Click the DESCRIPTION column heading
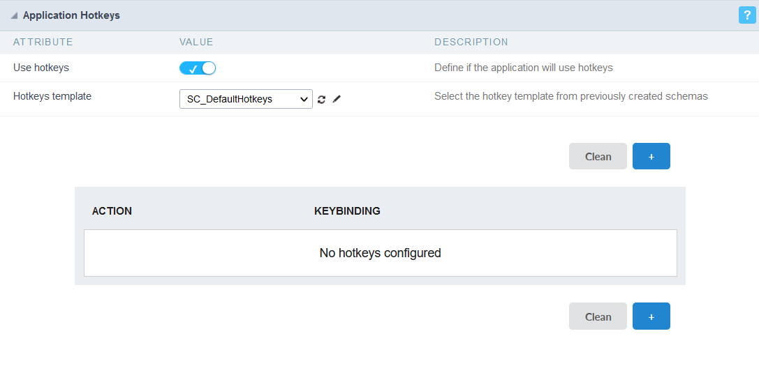759x391 pixels. [471, 42]
